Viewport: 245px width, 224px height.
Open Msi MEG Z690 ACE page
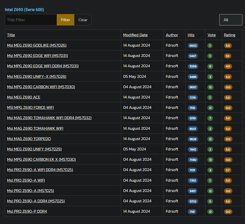click(24, 97)
